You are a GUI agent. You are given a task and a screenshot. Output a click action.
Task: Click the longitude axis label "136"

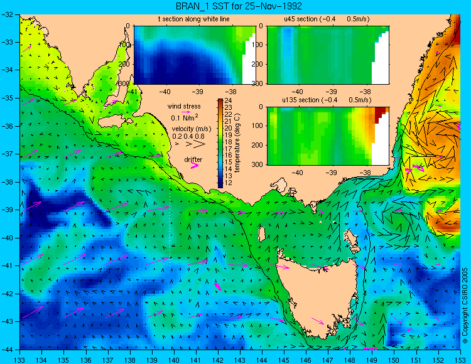click(x=86, y=360)
